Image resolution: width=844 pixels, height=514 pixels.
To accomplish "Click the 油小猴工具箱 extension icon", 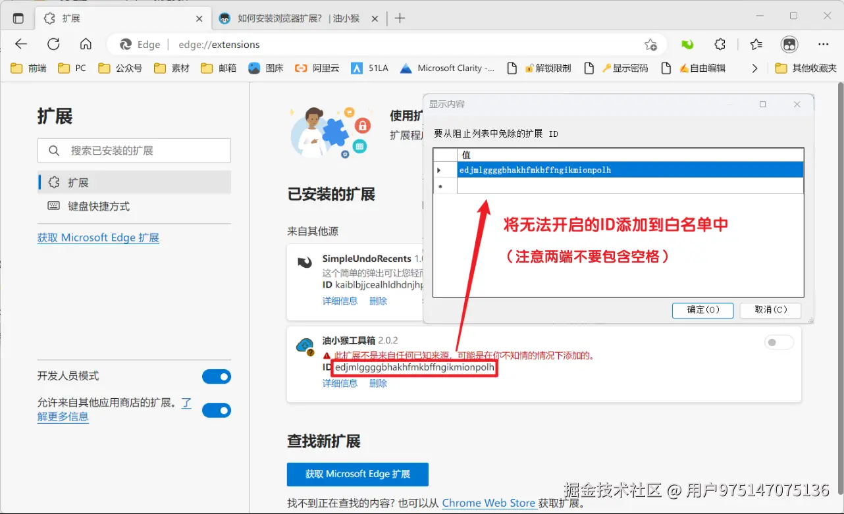I will (x=305, y=346).
